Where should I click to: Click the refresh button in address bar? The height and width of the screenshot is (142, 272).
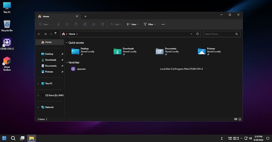click(198, 34)
